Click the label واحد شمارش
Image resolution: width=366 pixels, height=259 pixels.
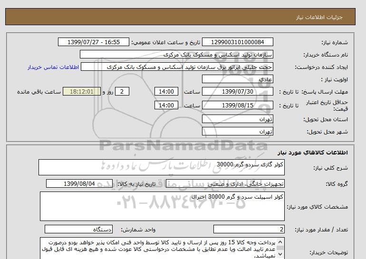pos(138,230)
